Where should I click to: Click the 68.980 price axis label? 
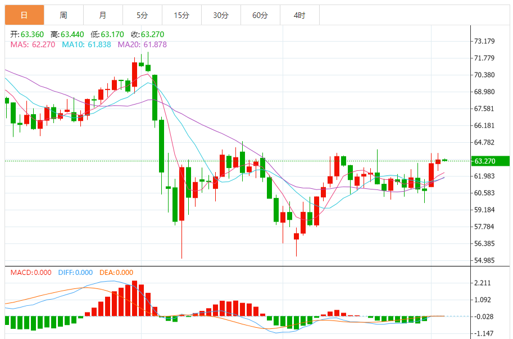484,92
